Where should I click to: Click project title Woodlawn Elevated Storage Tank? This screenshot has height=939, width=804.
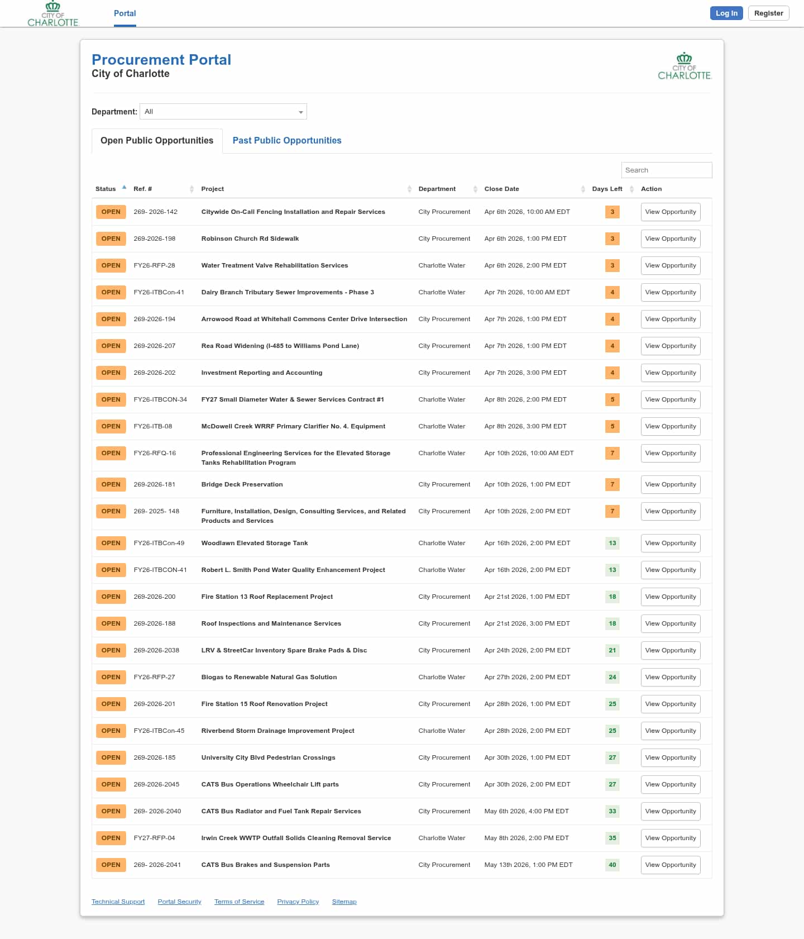[x=254, y=544]
